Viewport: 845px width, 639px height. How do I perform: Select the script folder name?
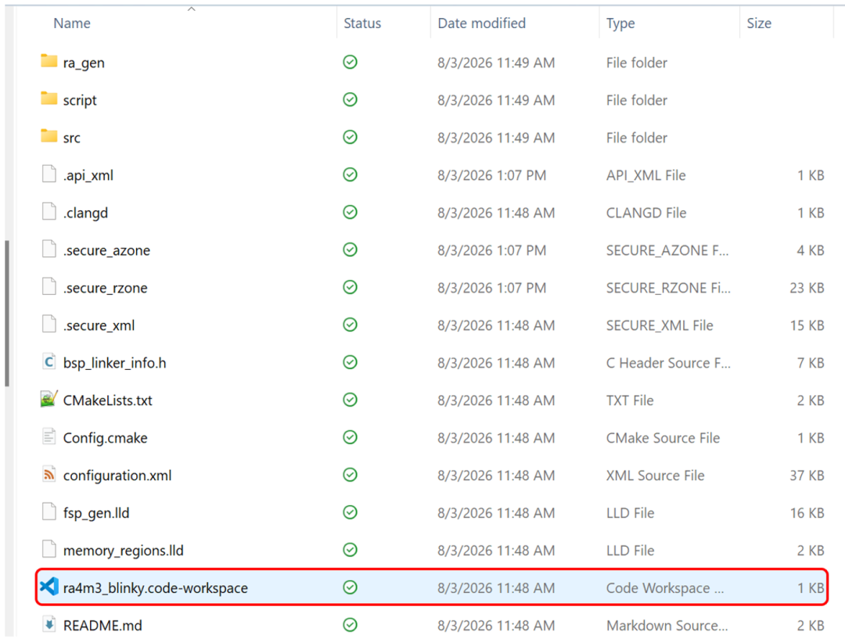click(80, 100)
